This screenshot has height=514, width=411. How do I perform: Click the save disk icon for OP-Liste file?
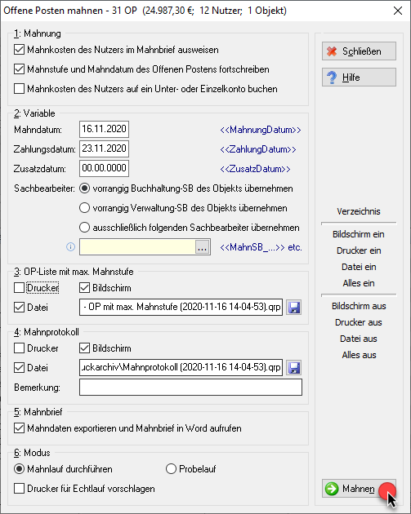pos(294,308)
